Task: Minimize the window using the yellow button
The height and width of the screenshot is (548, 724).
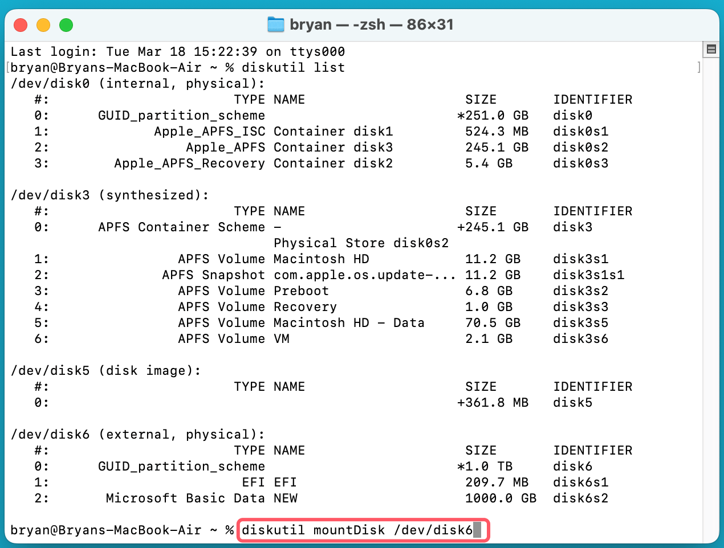Action: click(x=43, y=25)
